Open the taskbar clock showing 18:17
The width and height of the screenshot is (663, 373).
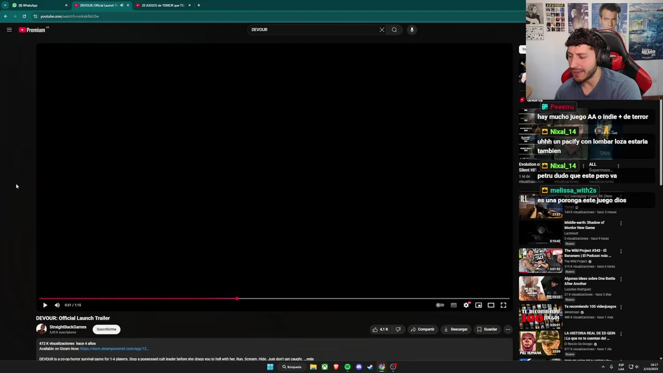[x=651, y=367]
